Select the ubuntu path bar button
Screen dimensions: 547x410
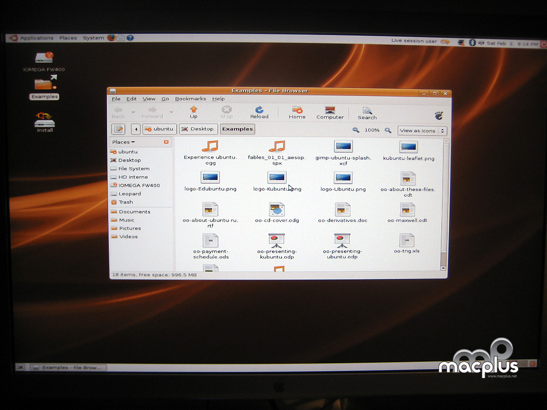pyautogui.click(x=159, y=129)
